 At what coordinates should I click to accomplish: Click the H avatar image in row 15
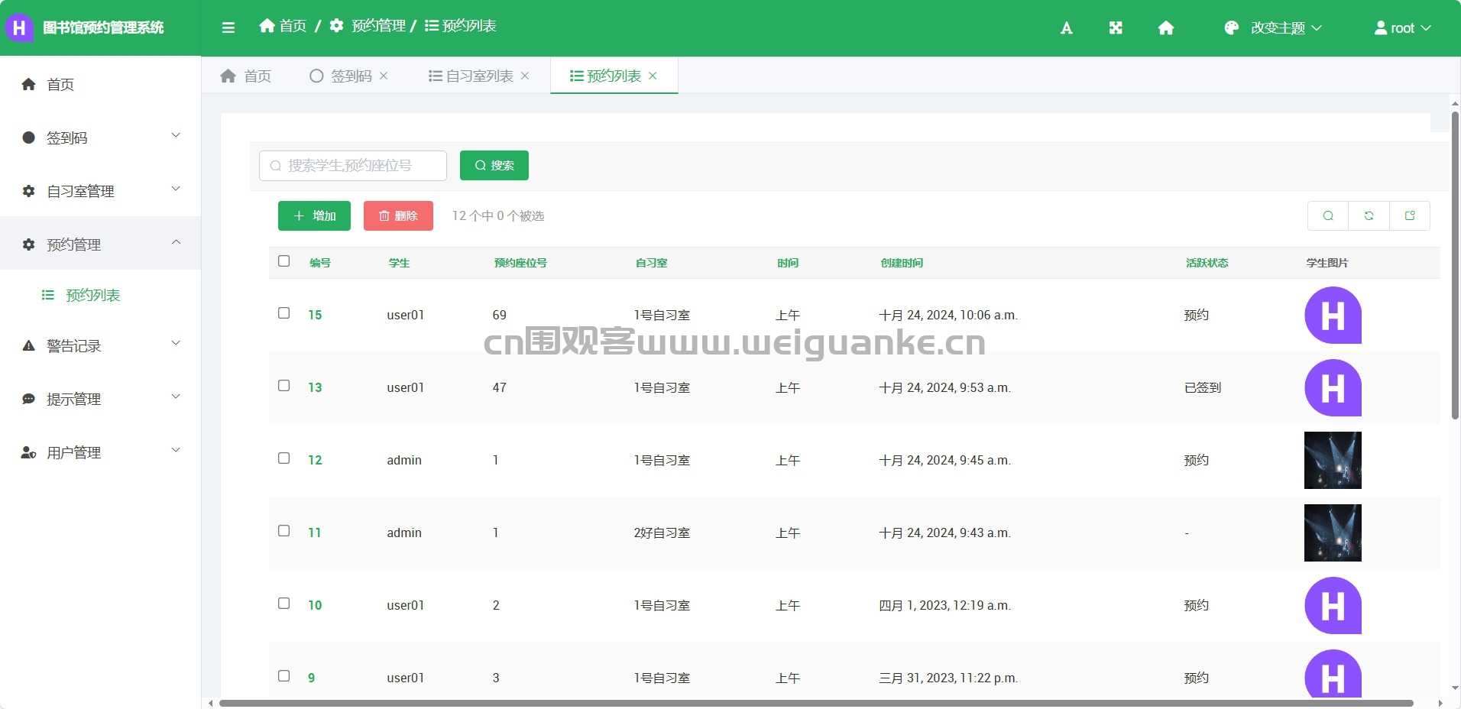(1333, 315)
